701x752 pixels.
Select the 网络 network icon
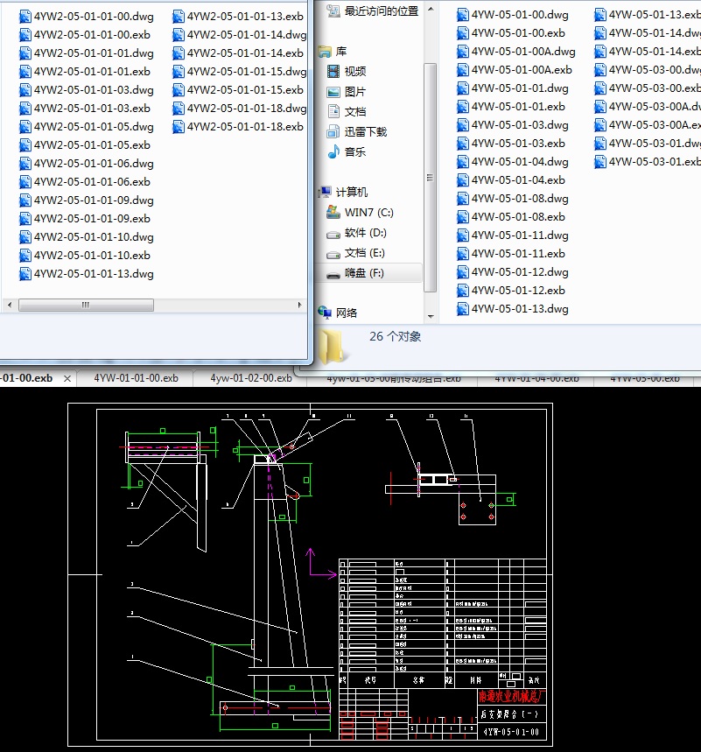(325, 313)
